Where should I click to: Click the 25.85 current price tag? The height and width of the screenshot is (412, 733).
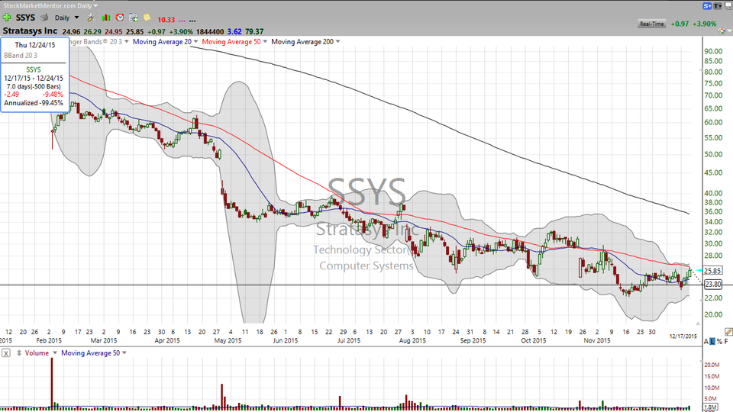pos(712,270)
